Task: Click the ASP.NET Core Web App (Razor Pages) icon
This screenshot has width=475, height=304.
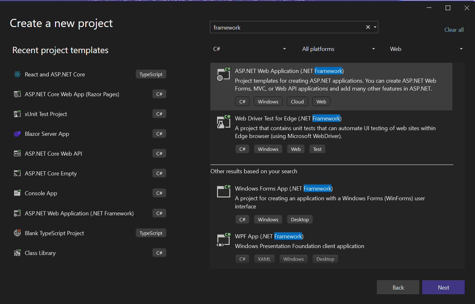Action: (17, 94)
